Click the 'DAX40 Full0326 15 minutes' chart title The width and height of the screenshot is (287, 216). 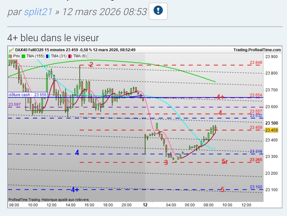pyautogui.click(x=40, y=50)
